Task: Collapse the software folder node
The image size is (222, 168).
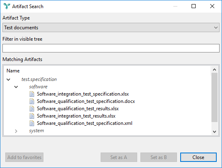Action: tap(16, 87)
